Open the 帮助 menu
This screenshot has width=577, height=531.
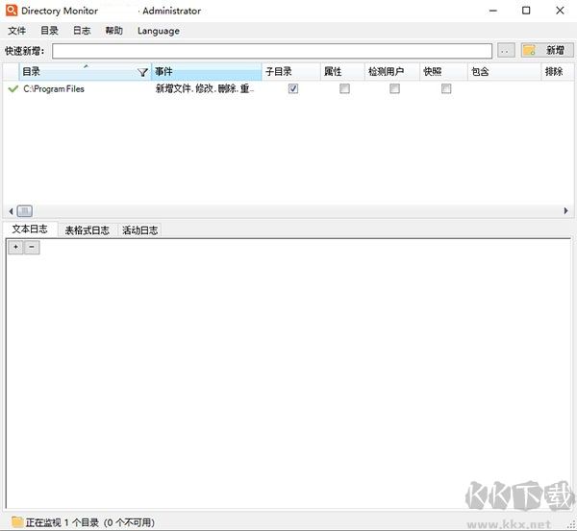(114, 31)
